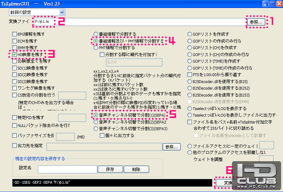Click the 特定PID value input field
The image size is (283, 192).
click(72, 118)
